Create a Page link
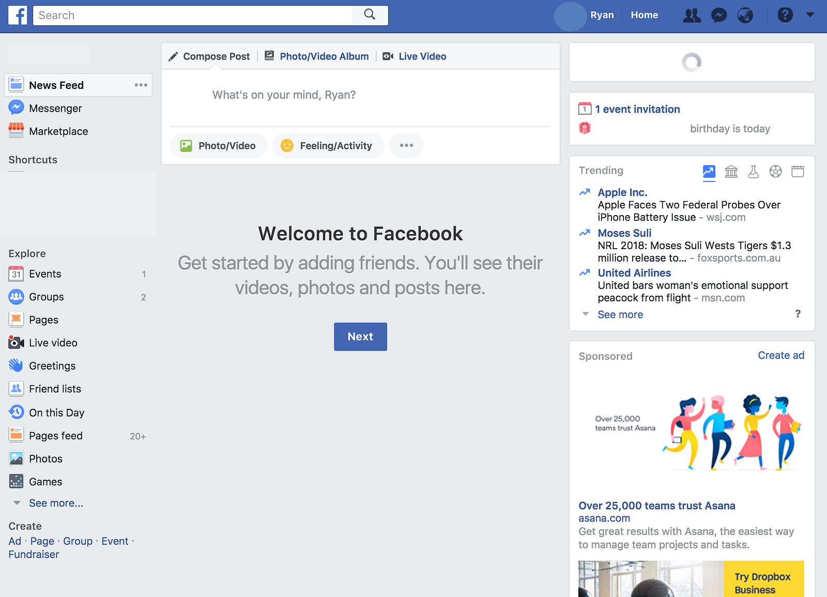This screenshot has height=597, width=827. [42, 541]
